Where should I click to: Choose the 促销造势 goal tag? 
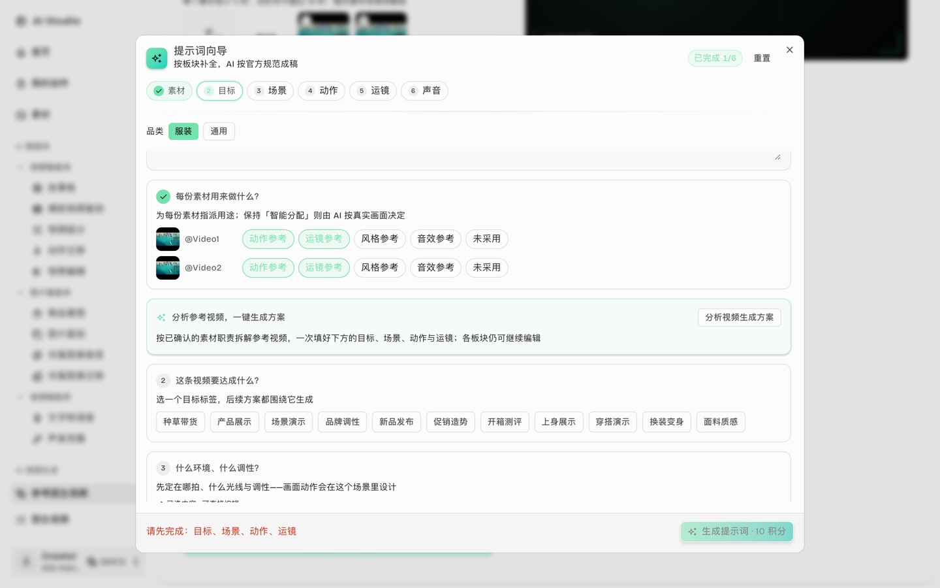tap(450, 422)
